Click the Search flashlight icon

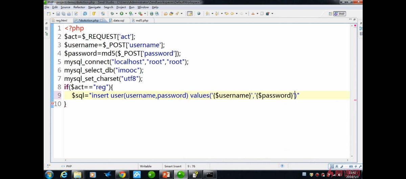pos(177,14)
